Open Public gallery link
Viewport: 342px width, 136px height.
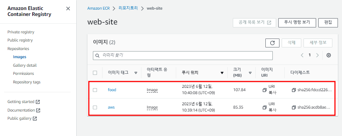[19, 119]
